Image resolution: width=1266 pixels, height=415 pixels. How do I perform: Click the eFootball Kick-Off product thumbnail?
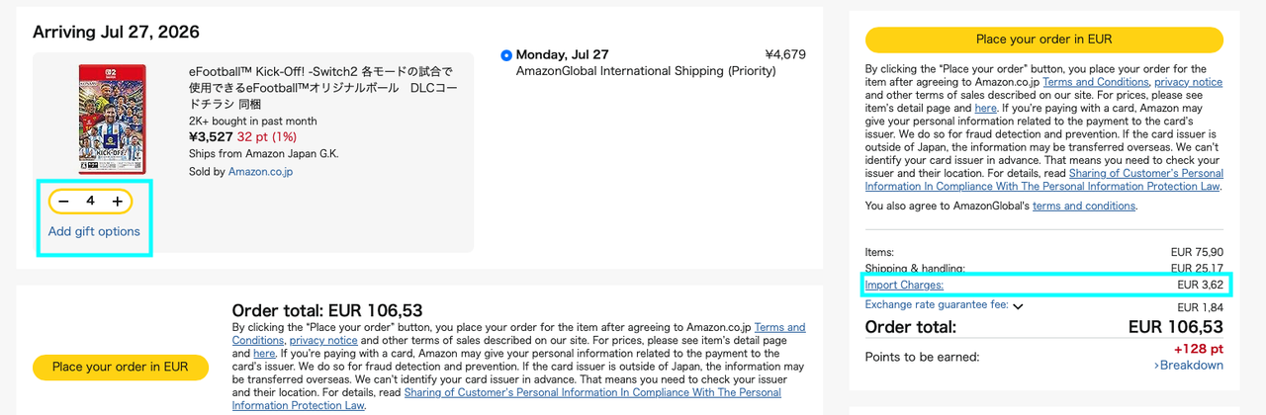click(112, 119)
